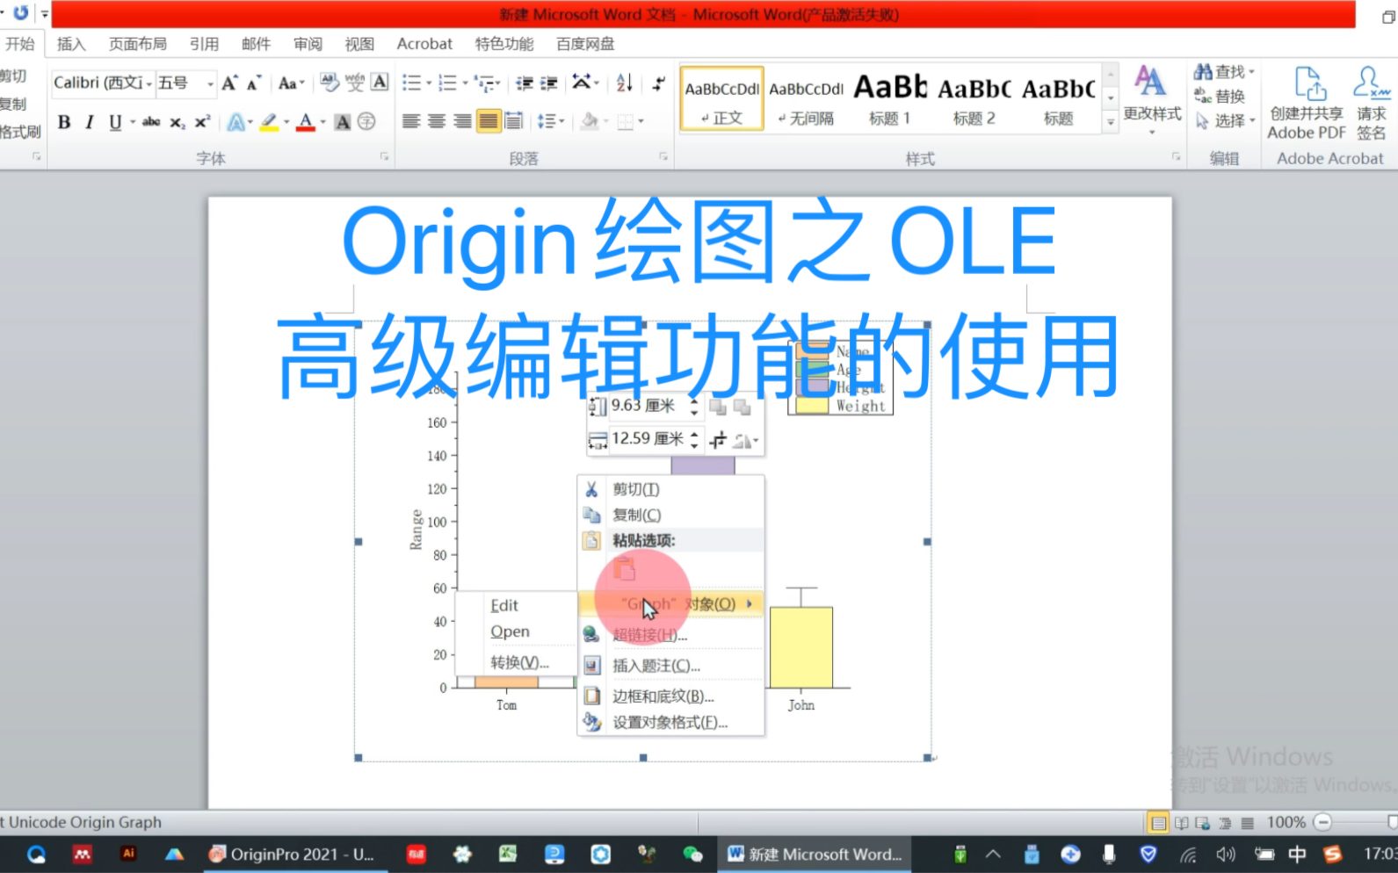Enable justify alignment

point(489,121)
